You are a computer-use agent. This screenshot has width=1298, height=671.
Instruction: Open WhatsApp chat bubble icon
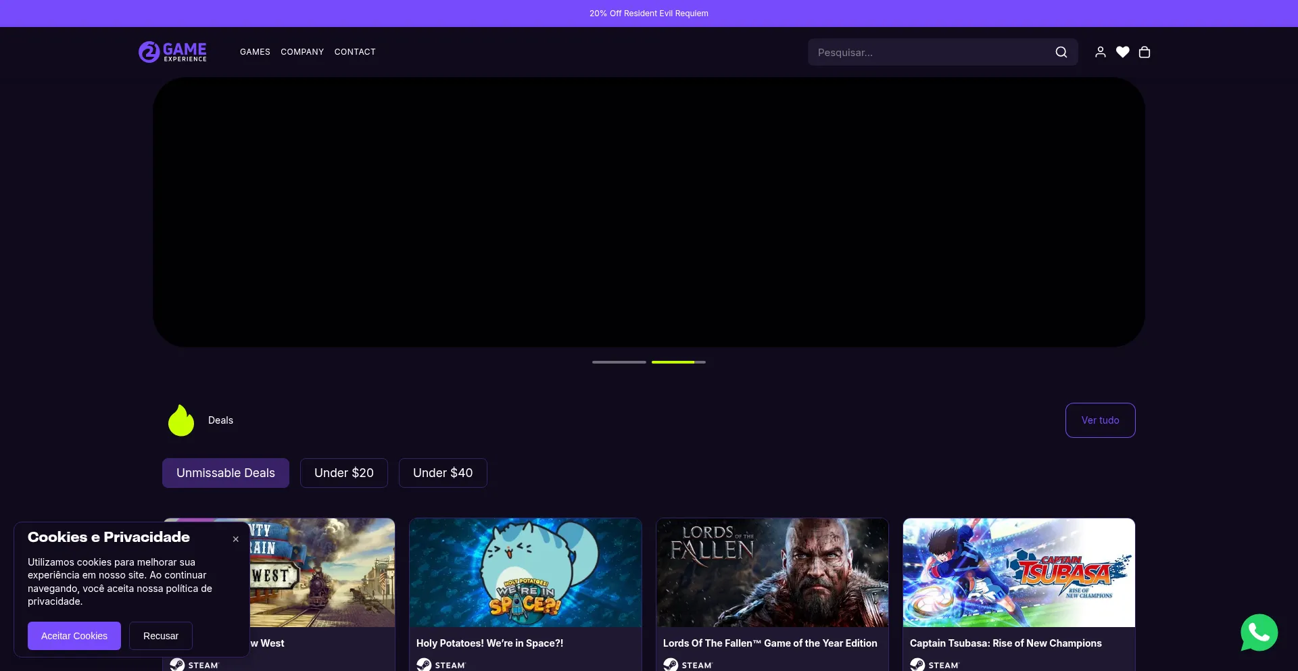pos(1259,632)
